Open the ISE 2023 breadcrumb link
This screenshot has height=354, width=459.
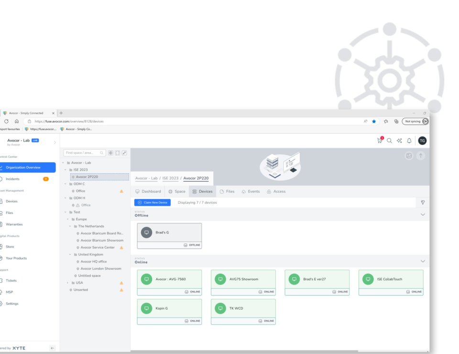[x=170, y=178]
